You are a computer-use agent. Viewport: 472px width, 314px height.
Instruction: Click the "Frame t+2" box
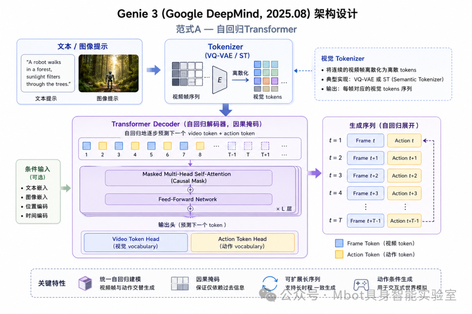[x=365, y=176]
